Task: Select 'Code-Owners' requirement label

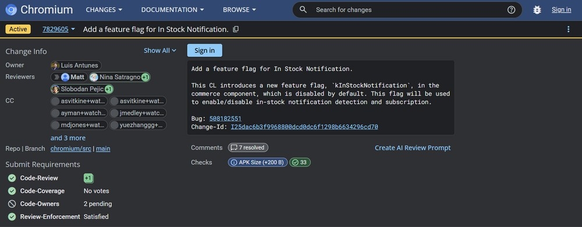Action: coord(40,204)
